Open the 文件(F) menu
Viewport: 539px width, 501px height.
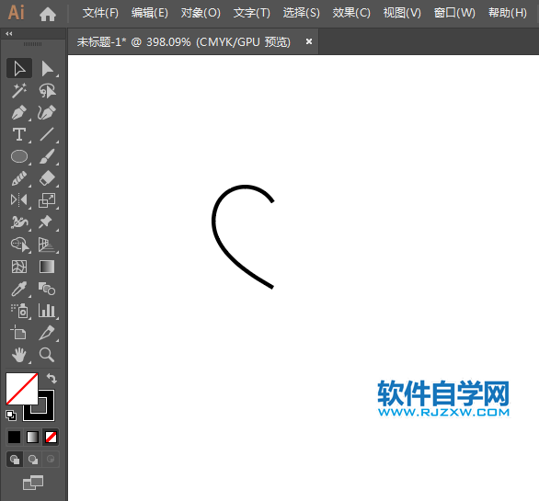click(100, 13)
